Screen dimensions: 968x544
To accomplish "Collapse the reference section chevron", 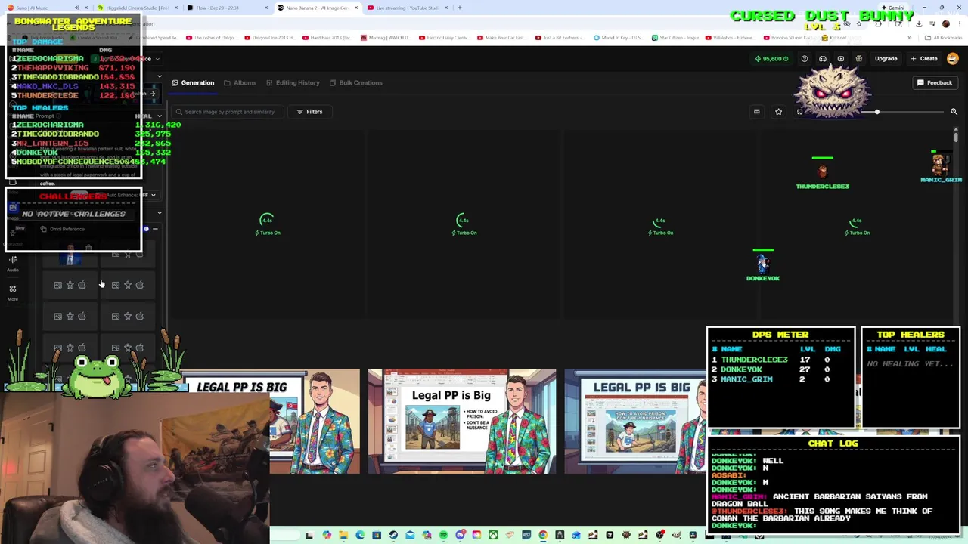I will [x=159, y=213].
